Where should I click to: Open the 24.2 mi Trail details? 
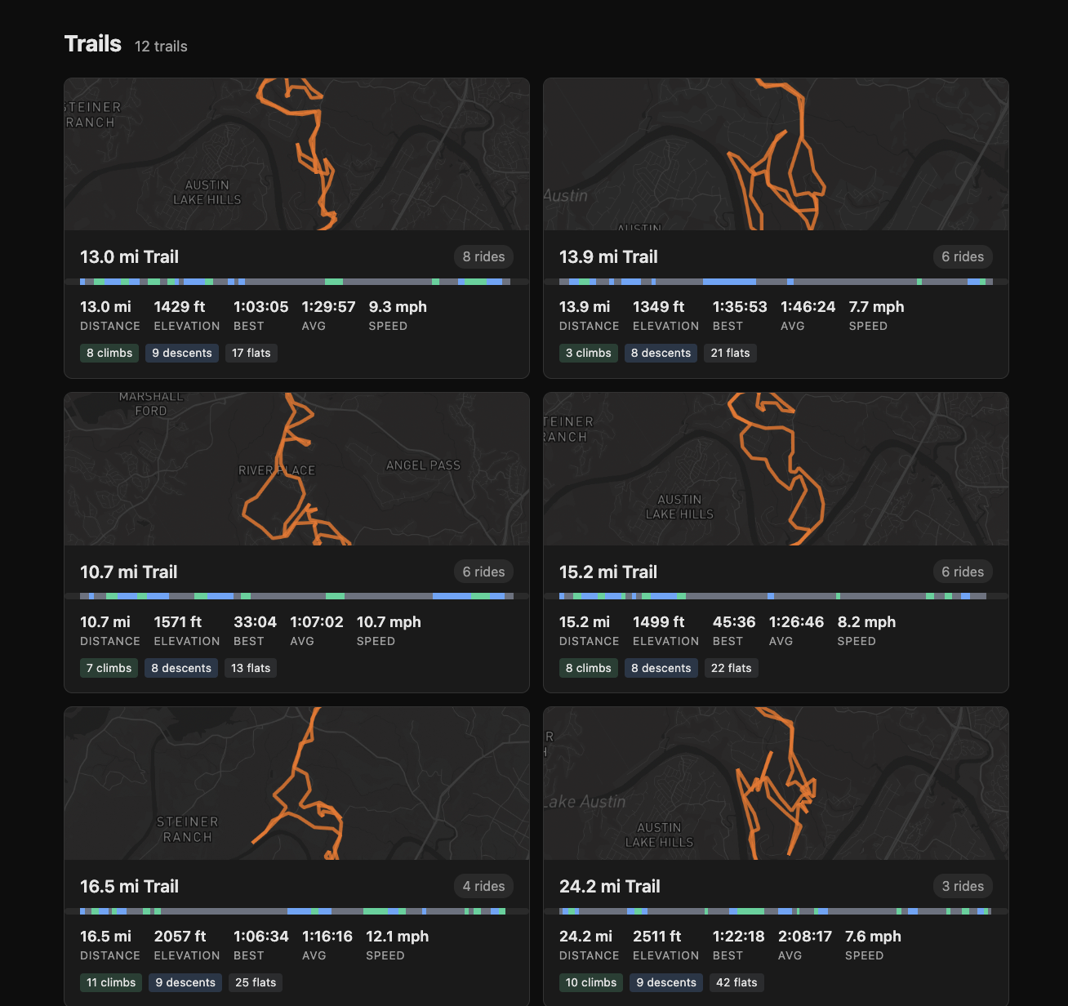coord(610,885)
